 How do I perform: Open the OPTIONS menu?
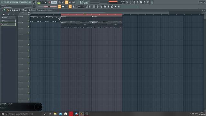(22, 2)
